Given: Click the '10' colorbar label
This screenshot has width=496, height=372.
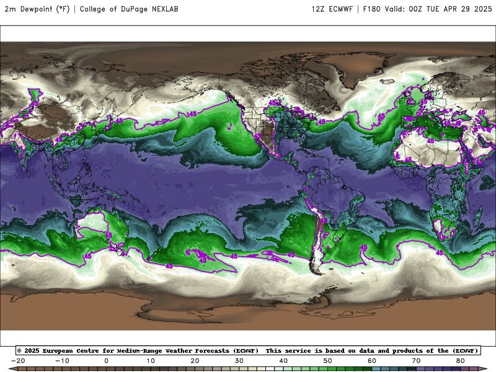Looking at the screenshot, I should [x=151, y=361].
